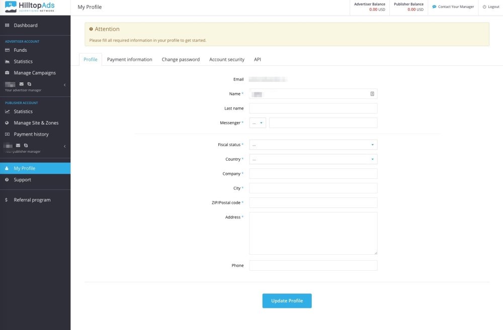503x330 pixels.
Task: Click the Dashboard grid icon
Action: (x=7, y=25)
